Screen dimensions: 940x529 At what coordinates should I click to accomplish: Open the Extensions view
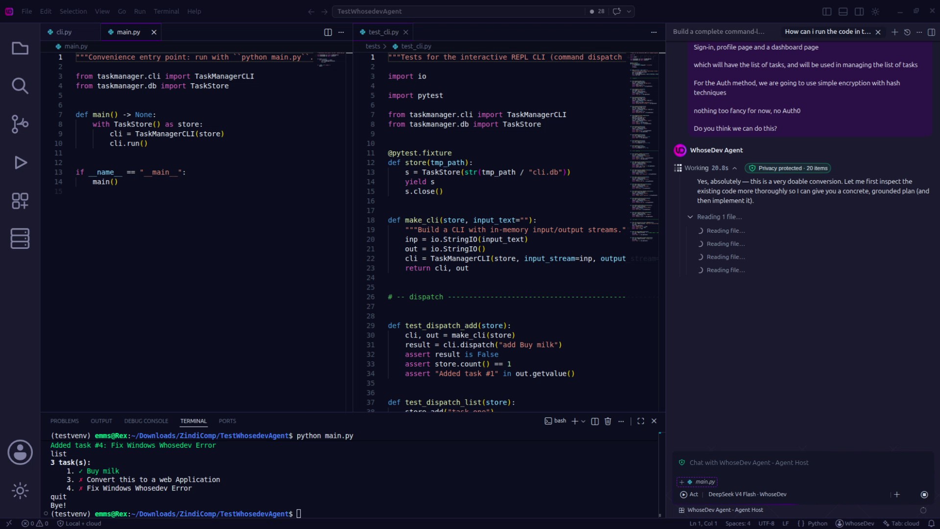pos(20,200)
